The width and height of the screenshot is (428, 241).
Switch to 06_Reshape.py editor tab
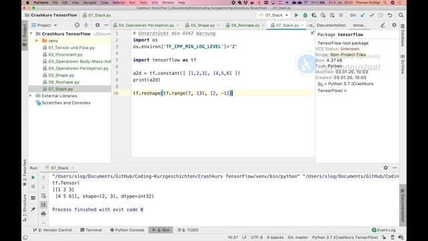(245, 25)
